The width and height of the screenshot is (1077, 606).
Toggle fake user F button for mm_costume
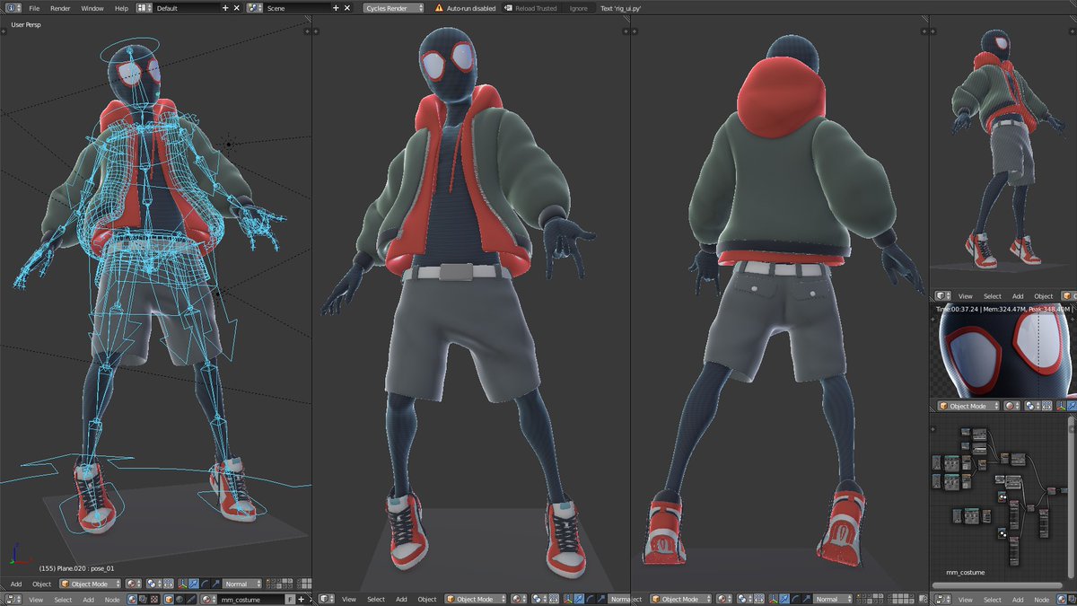290,600
